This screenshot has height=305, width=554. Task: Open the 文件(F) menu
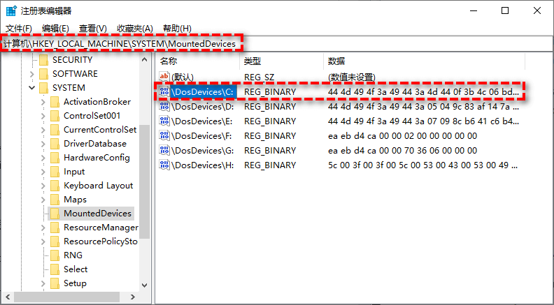(x=19, y=29)
